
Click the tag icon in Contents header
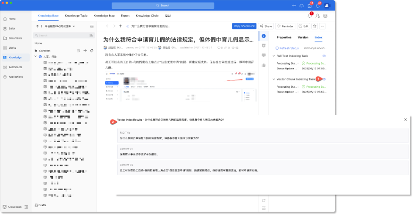pos(92,50)
